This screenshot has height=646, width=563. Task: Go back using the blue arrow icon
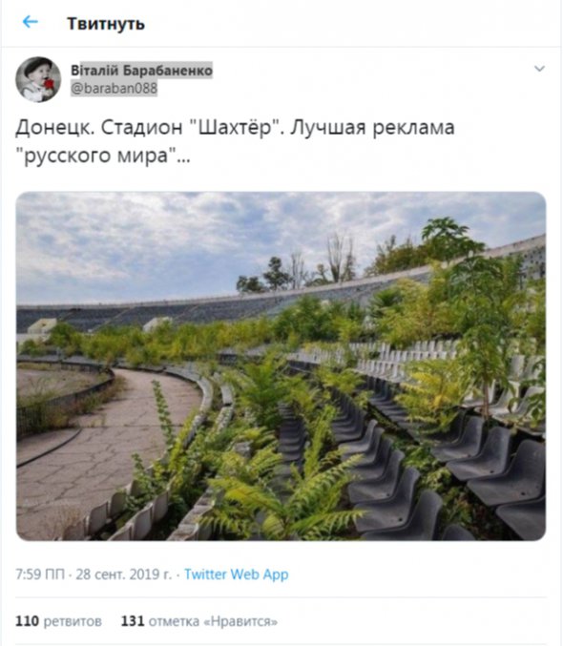pos(31,22)
